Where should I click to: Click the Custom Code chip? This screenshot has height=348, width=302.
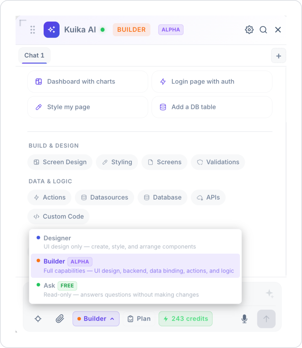point(59,216)
